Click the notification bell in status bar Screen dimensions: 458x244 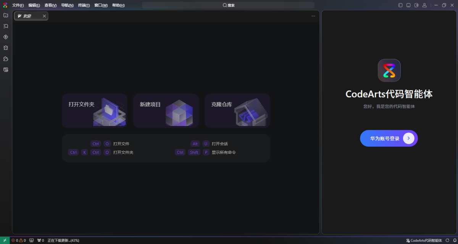[x=455, y=241]
